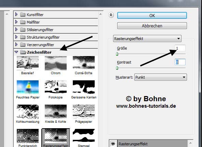
Task: Pick the Feuchtes Papier filter
Action: [x=28, y=87]
